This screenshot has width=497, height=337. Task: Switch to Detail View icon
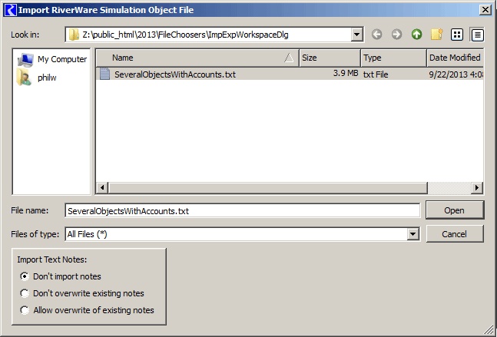[477, 35]
